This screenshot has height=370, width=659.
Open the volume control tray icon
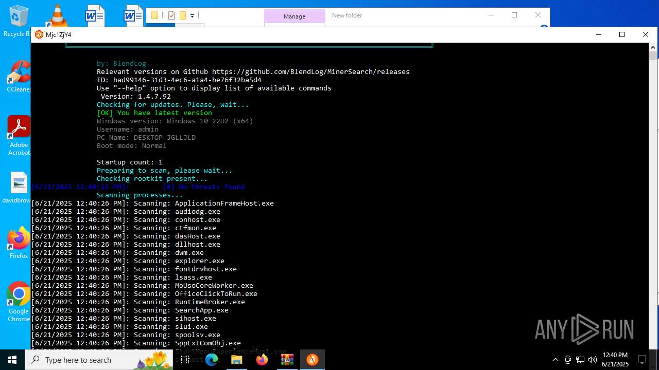[593, 360]
